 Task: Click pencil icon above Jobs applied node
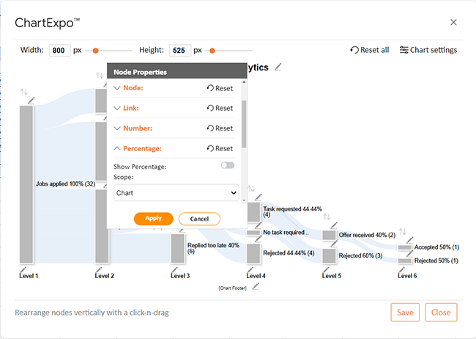[x=31, y=101]
